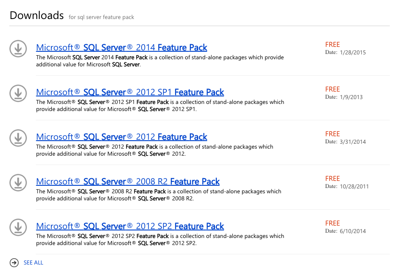
Task: Click the date 10/28/2011
Action: click(x=354, y=187)
